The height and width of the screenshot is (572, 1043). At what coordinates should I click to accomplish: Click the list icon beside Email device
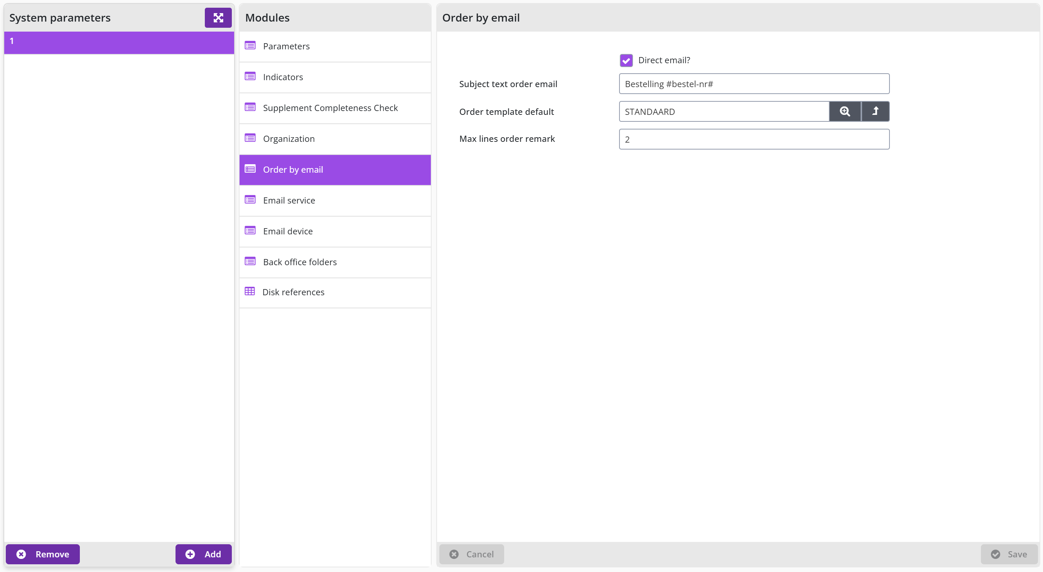point(250,230)
